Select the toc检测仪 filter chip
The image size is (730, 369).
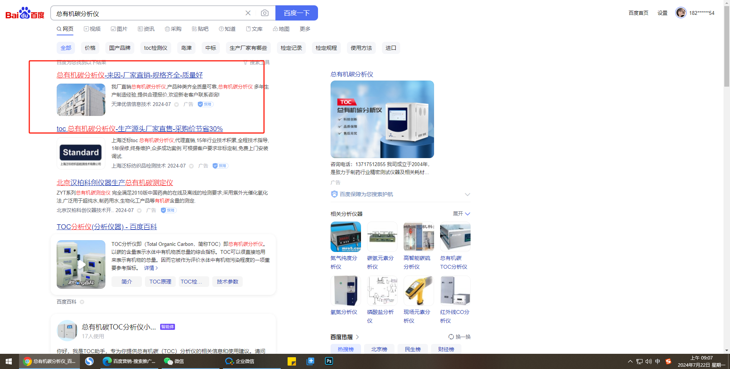click(x=156, y=48)
